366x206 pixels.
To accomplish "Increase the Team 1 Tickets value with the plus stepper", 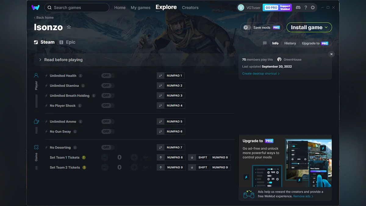I will [134, 157].
